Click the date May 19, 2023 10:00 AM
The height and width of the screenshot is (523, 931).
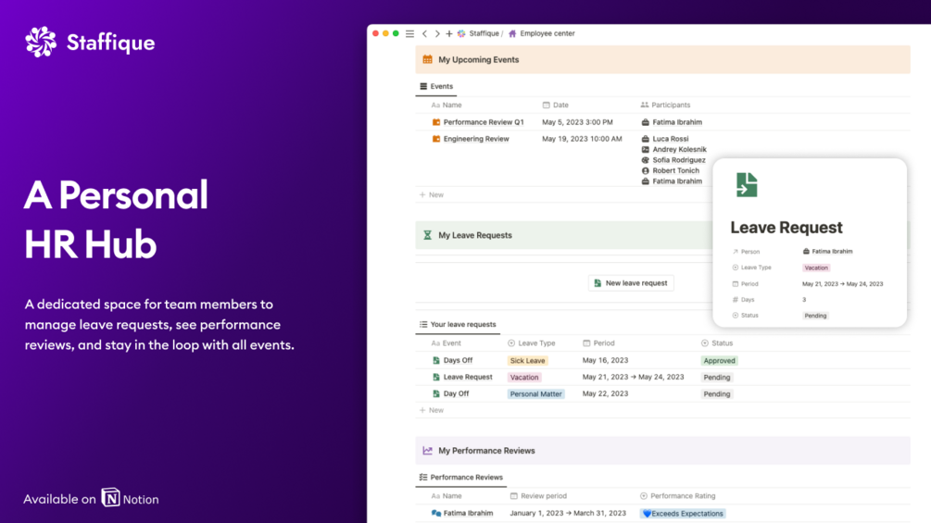(582, 139)
